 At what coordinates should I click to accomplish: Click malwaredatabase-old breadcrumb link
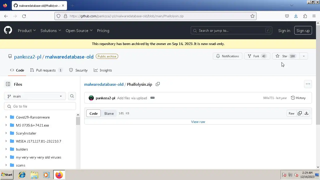click(x=104, y=84)
